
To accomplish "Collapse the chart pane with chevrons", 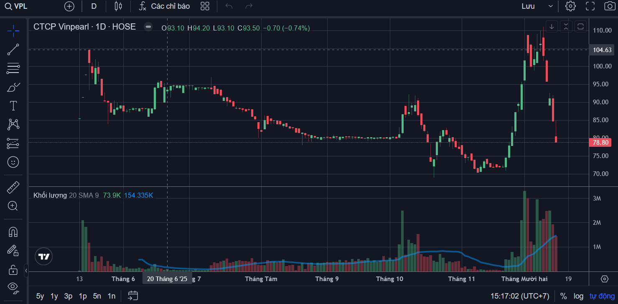I will tap(566, 27).
